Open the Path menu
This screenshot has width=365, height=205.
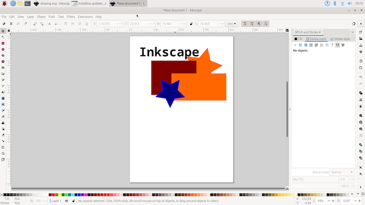52,17
